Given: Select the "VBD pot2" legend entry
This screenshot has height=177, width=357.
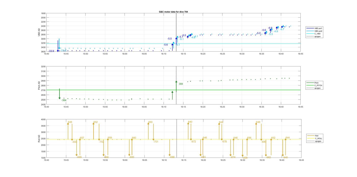Looking at the screenshot, I should click(314, 31).
